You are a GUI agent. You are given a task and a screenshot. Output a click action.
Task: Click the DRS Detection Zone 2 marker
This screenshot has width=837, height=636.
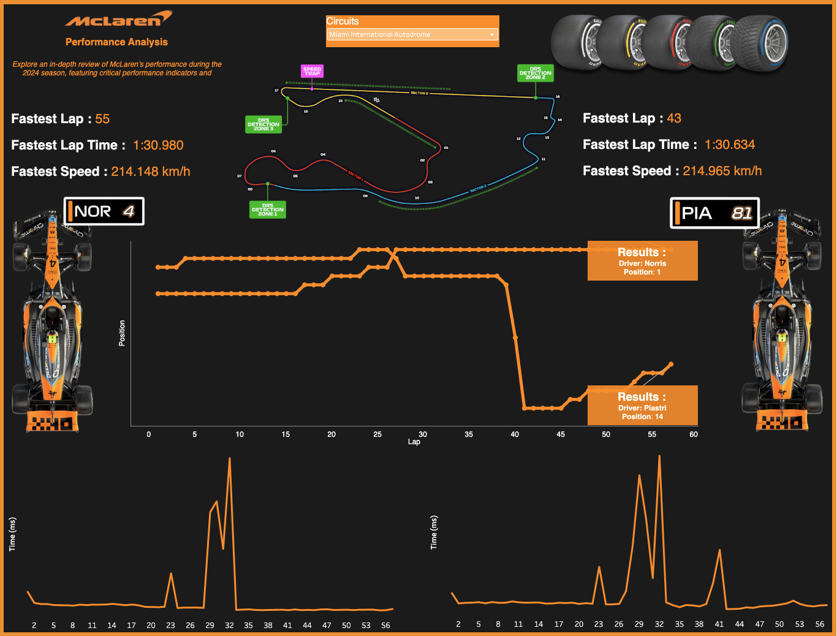[535, 74]
